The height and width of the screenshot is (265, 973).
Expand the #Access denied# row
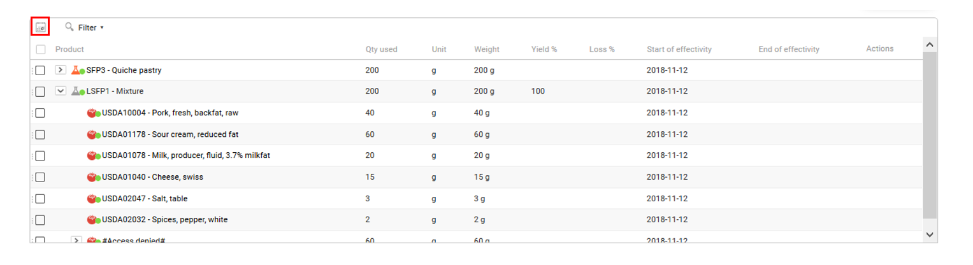click(x=76, y=240)
